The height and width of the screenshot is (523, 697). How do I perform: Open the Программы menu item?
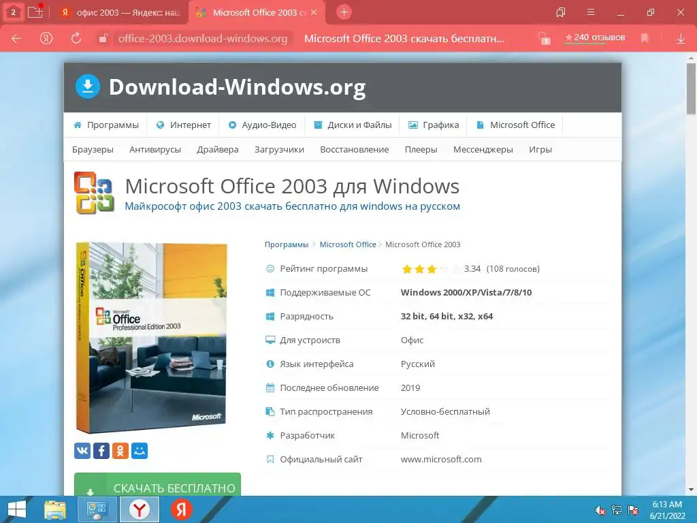pyautogui.click(x=106, y=125)
